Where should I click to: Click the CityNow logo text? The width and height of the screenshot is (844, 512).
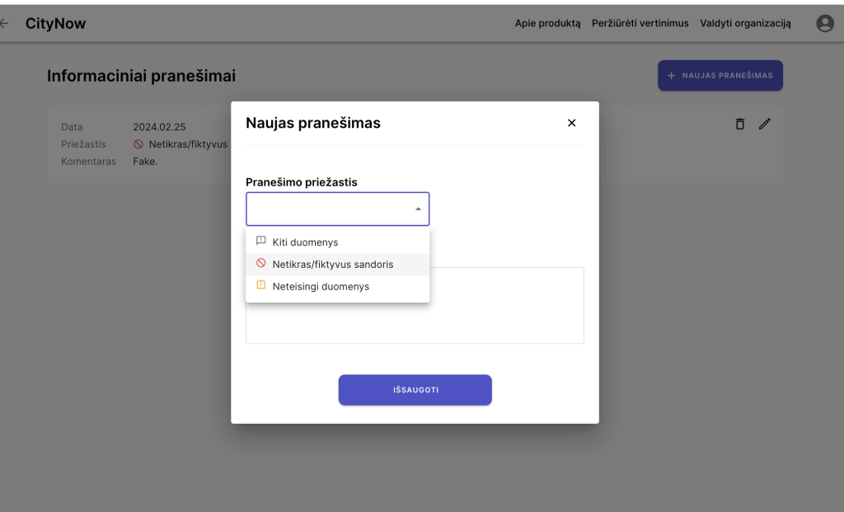pyautogui.click(x=55, y=24)
